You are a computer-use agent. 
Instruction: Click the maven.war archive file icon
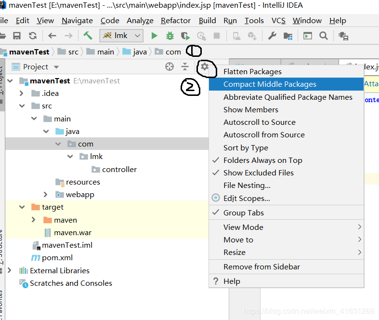(x=48, y=233)
